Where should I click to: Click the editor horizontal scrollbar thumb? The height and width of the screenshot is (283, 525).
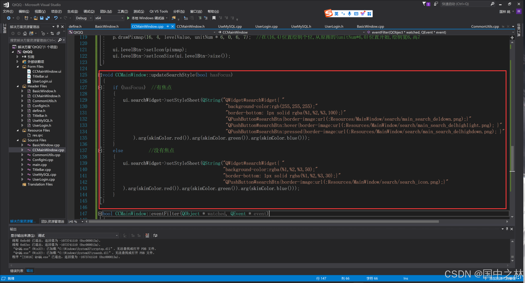264,222
